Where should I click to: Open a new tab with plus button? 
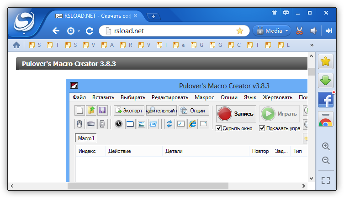tap(153, 16)
